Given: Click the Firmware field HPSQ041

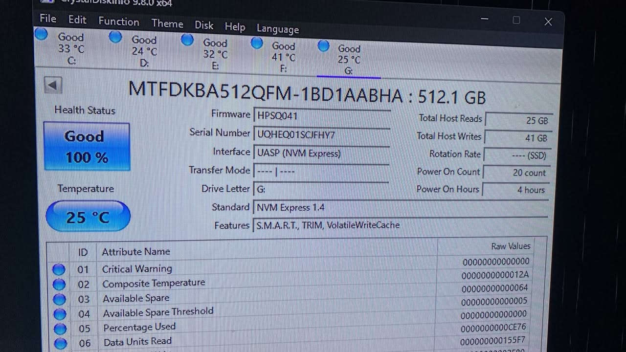Looking at the screenshot, I should coord(322,116).
